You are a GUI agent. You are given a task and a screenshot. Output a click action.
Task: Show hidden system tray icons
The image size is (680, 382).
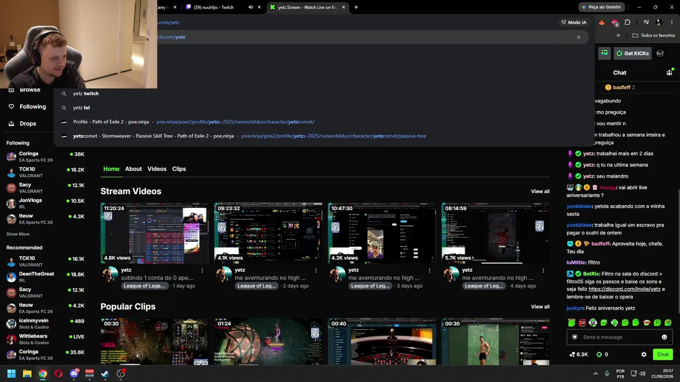[596, 374]
